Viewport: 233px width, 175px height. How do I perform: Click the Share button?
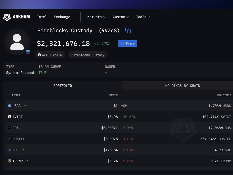(128, 44)
